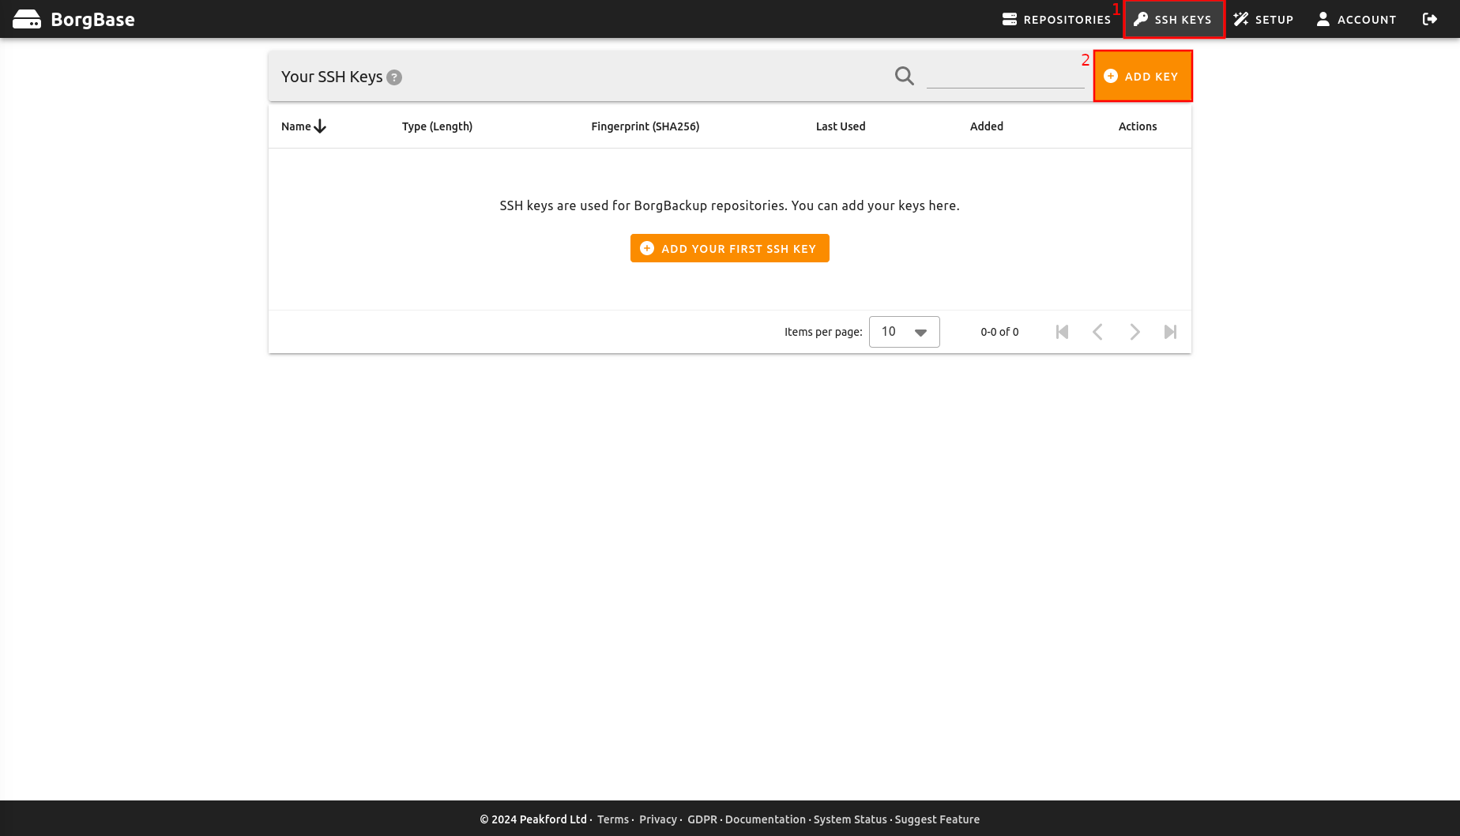
Task: Click the BorgBase logo icon
Action: click(28, 18)
